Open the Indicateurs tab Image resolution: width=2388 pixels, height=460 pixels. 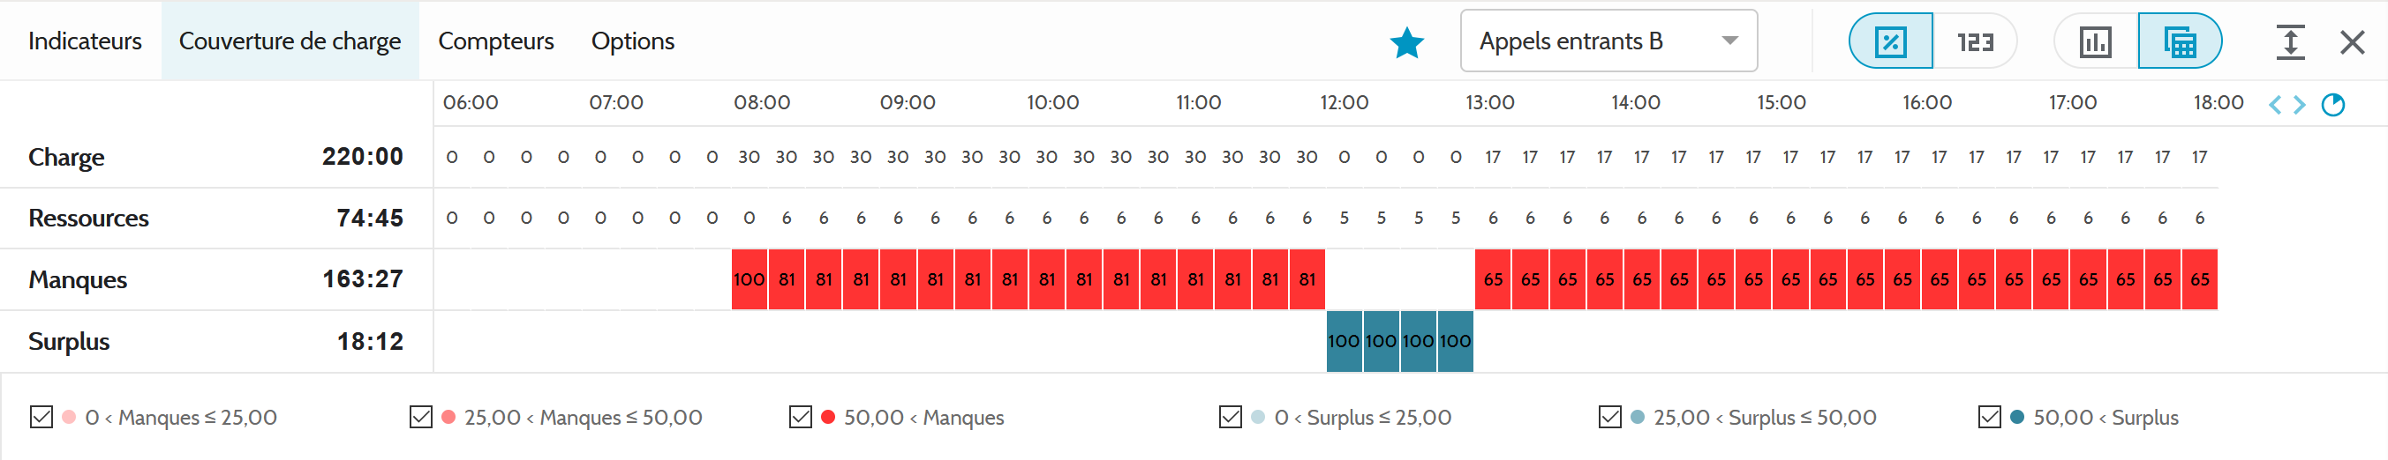click(85, 41)
